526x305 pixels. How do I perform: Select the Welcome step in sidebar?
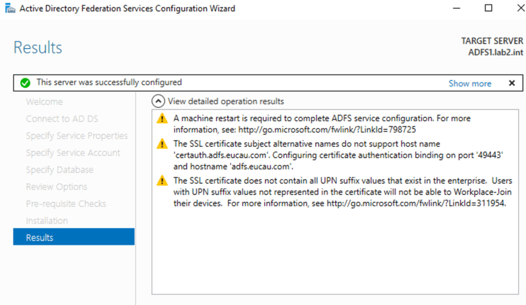pyautogui.click(x=44, y=102)
